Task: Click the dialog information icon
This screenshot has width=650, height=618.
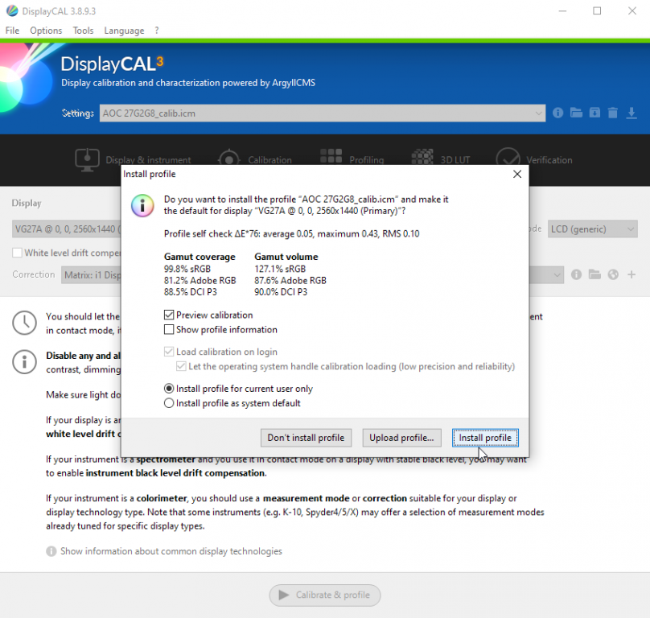Action: (142, 205)
